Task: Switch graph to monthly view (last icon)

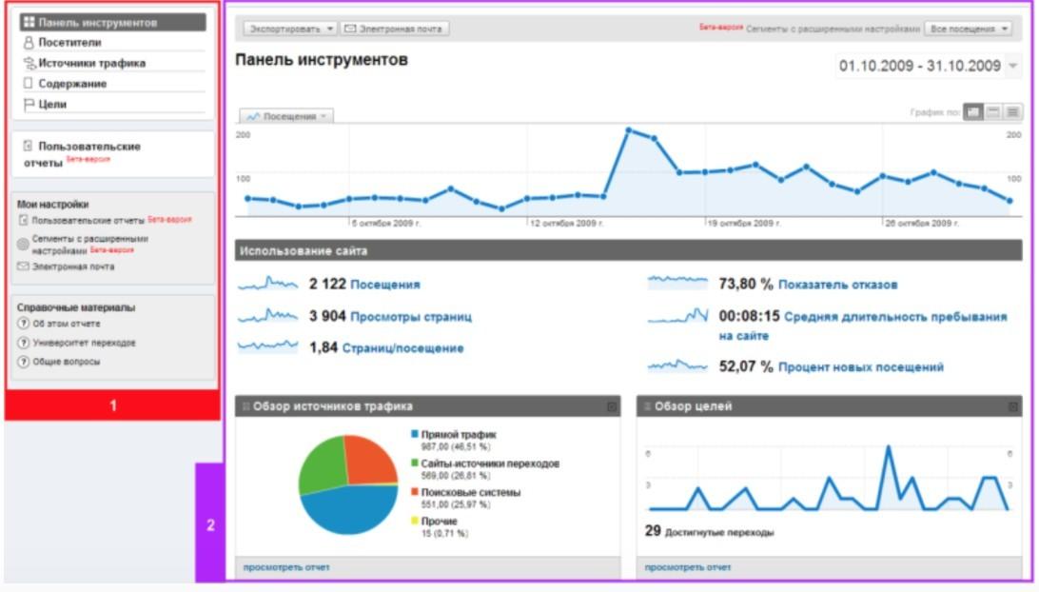Action: pyautogui.click(x=1012, y=112)
